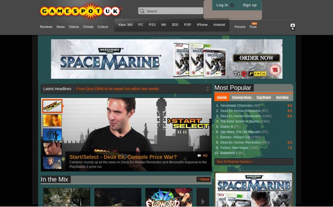
Task: Advance In the Mix carousel arrow
Action: click(203, 201)
